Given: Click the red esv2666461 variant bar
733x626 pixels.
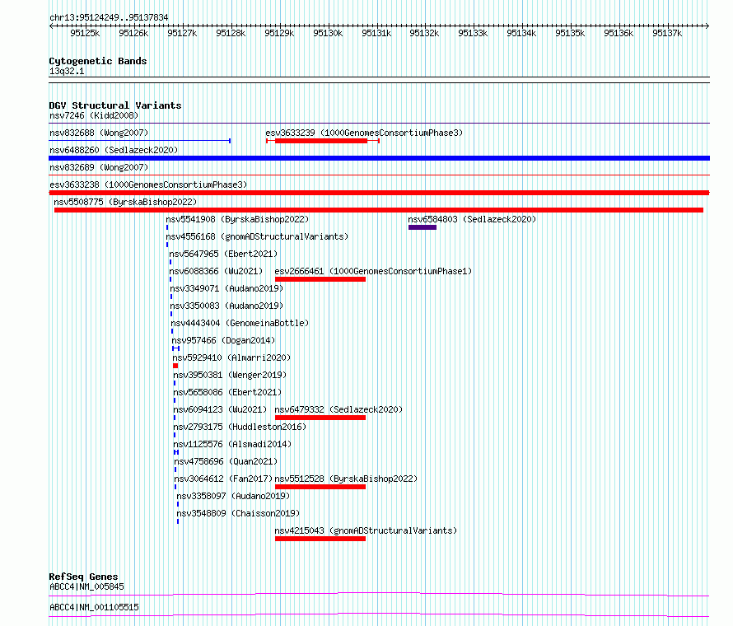Looking at the screenshot, I should [x=320, y=279].
